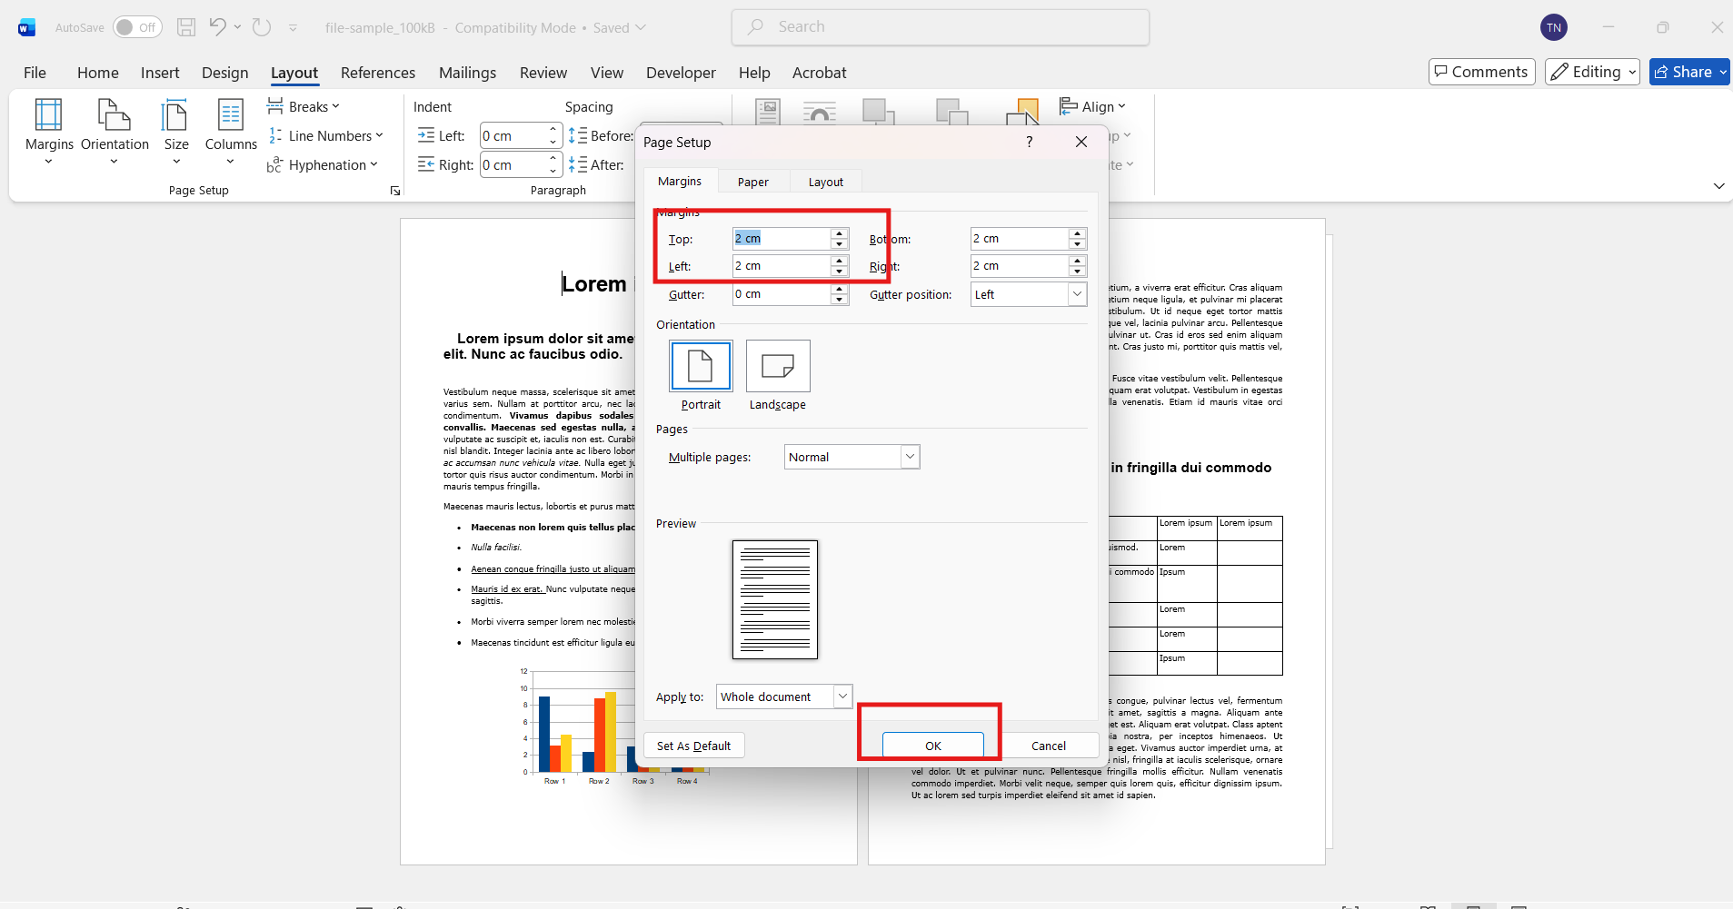Click the Redo icon

pyautogui.click(x=262, y=27)
